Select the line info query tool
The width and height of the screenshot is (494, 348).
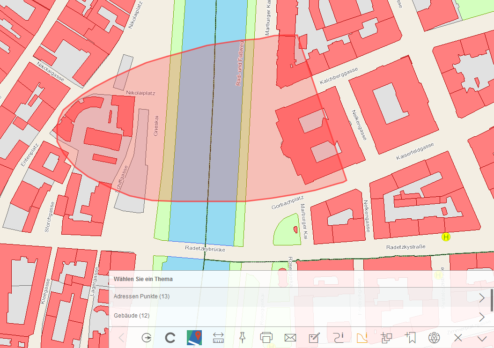[339, 338]
